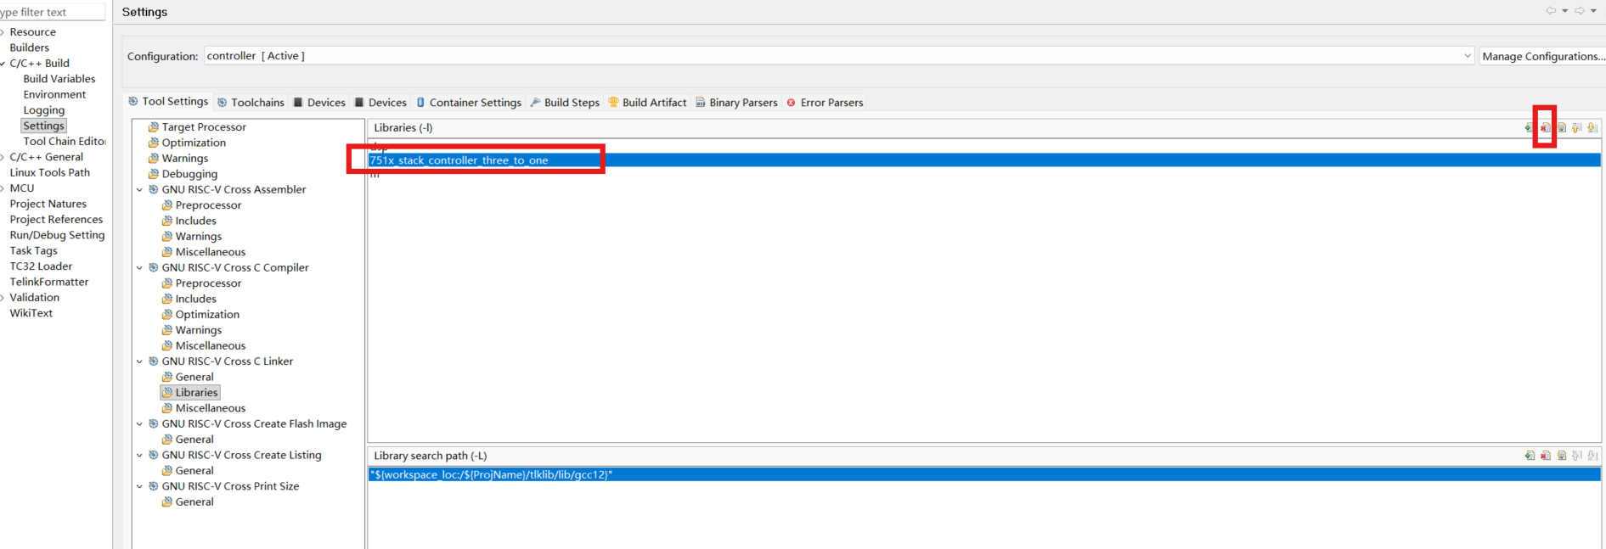Switch to Toolchains tab

point(251,102)
